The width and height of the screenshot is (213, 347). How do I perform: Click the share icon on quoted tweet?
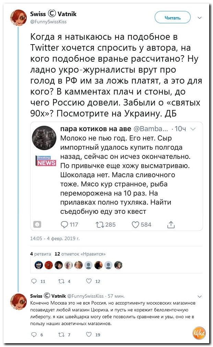pos(171,225)
